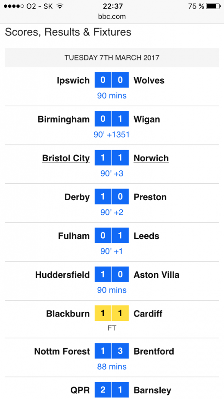
Task: Tap the yellow Blackburn full-time score tile
Action: pyautogui.click(x=103, y=313)
